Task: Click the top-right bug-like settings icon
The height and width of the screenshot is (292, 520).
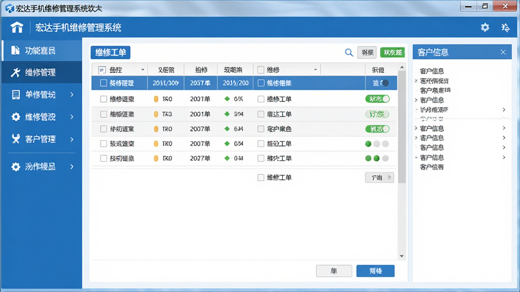Action: (505, 27)
